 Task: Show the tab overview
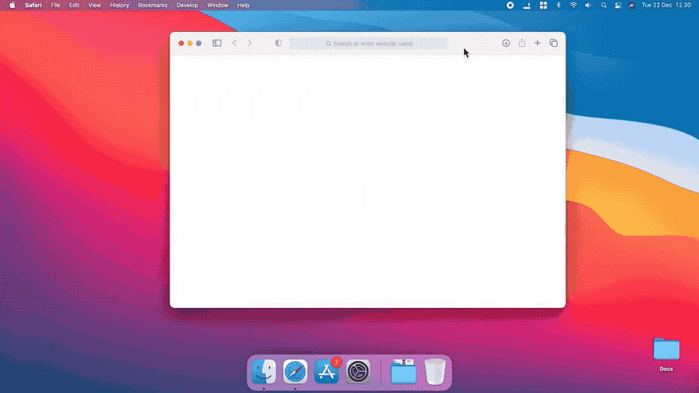(x=553, y=43)
